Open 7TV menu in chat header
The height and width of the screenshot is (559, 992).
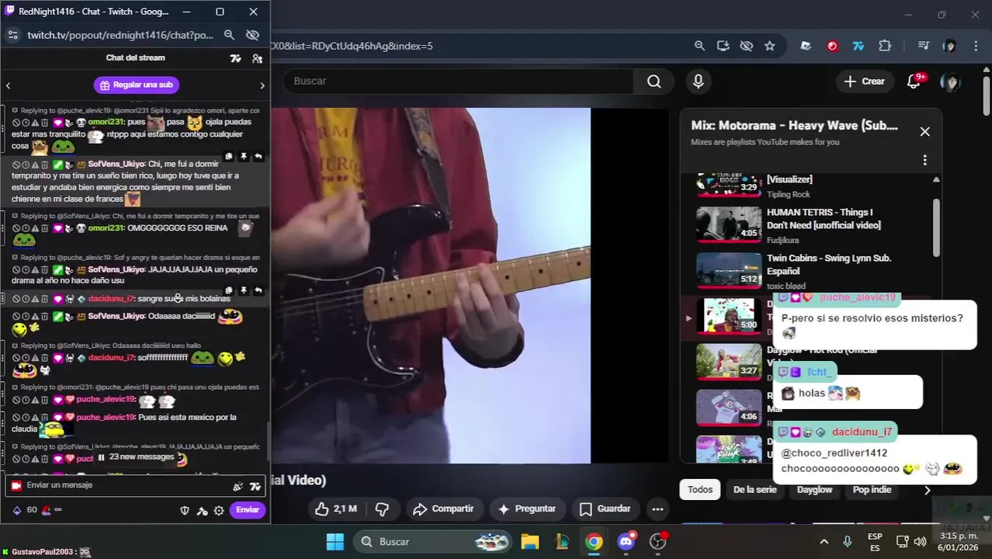tap(235, 58)
